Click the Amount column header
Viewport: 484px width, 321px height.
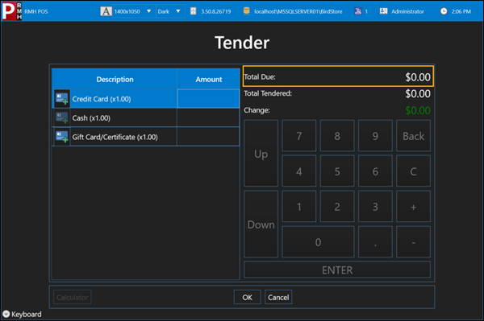209,80
